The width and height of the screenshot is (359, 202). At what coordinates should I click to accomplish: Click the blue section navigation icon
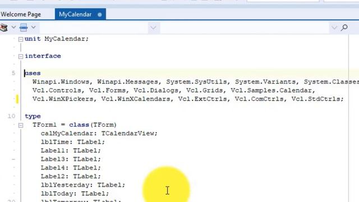coord(24,27)
